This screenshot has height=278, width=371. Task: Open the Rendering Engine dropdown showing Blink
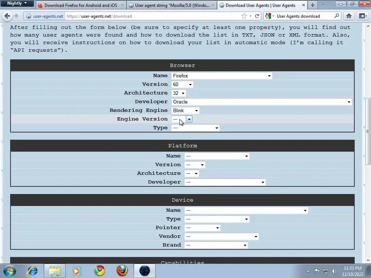(x=185, y=110)
